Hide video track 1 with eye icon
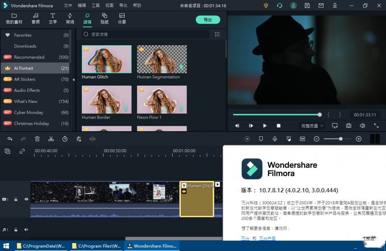 tap(26, 199)
